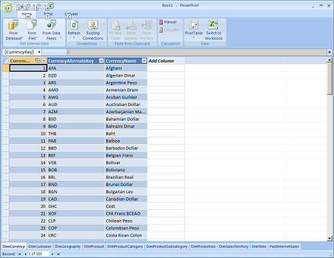Select the Algerian Dinar cell
The width and height of the screenshot is (334, 258).
tap(126, 75)
